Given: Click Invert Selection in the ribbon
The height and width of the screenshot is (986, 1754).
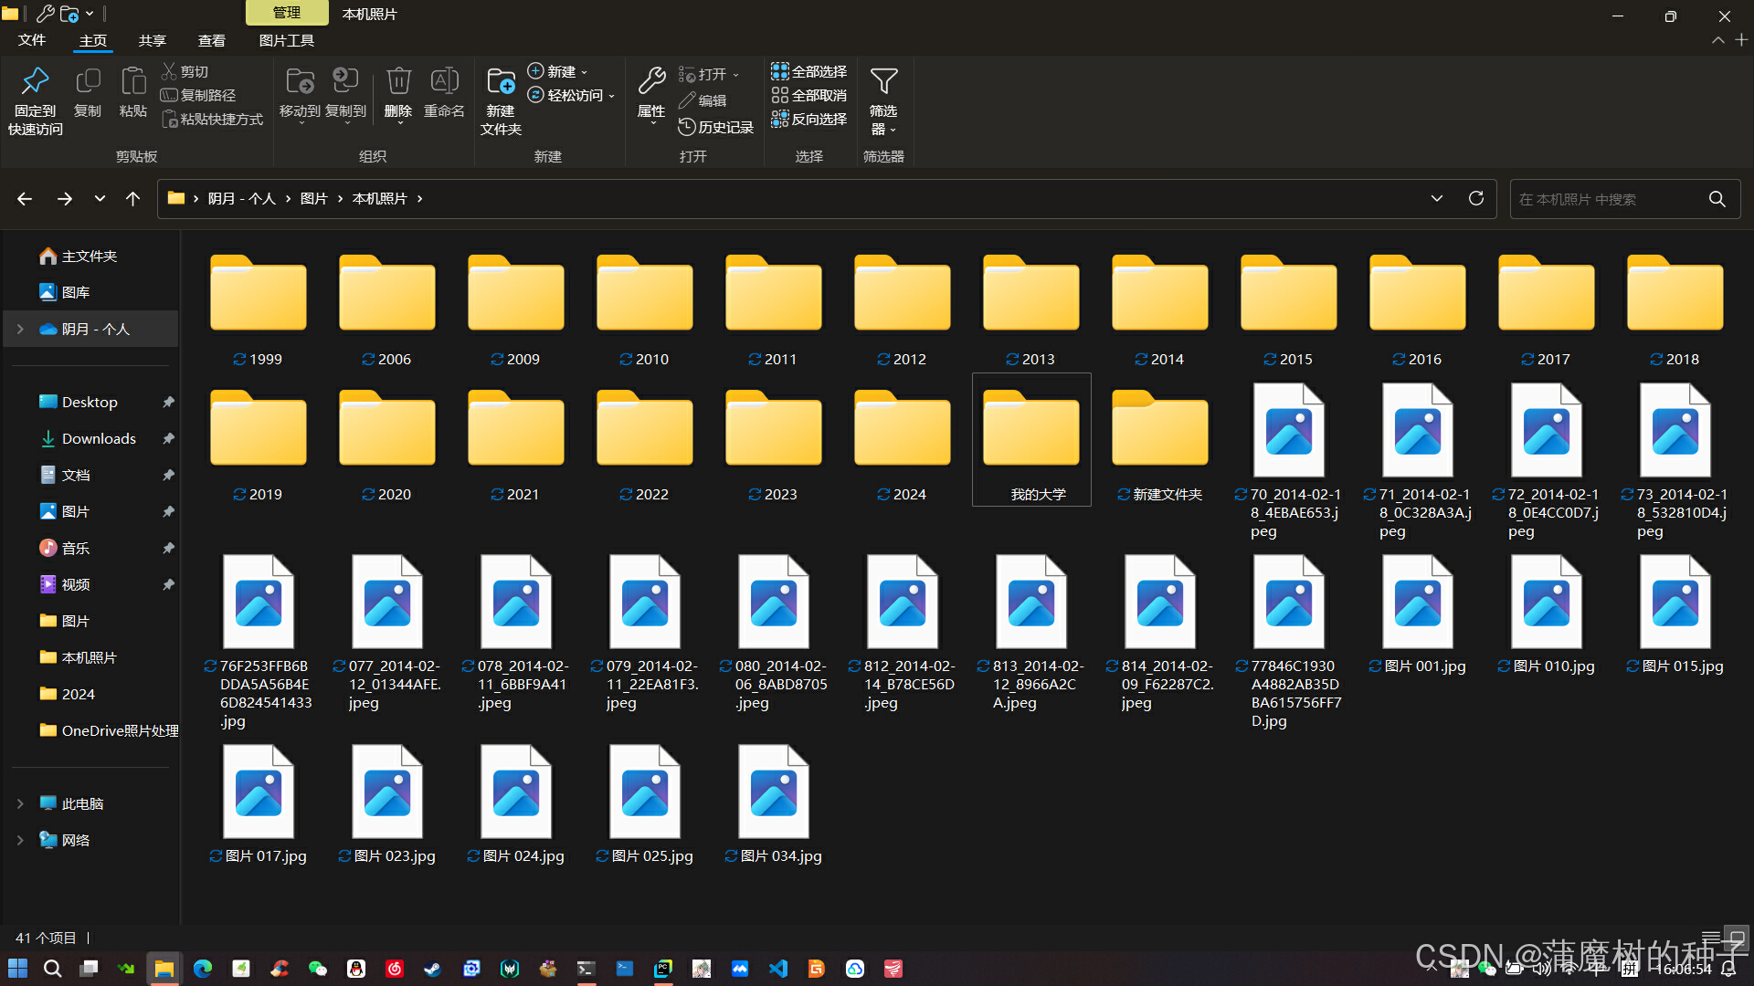Looking at the screenshot, I should tap(809, 119).
